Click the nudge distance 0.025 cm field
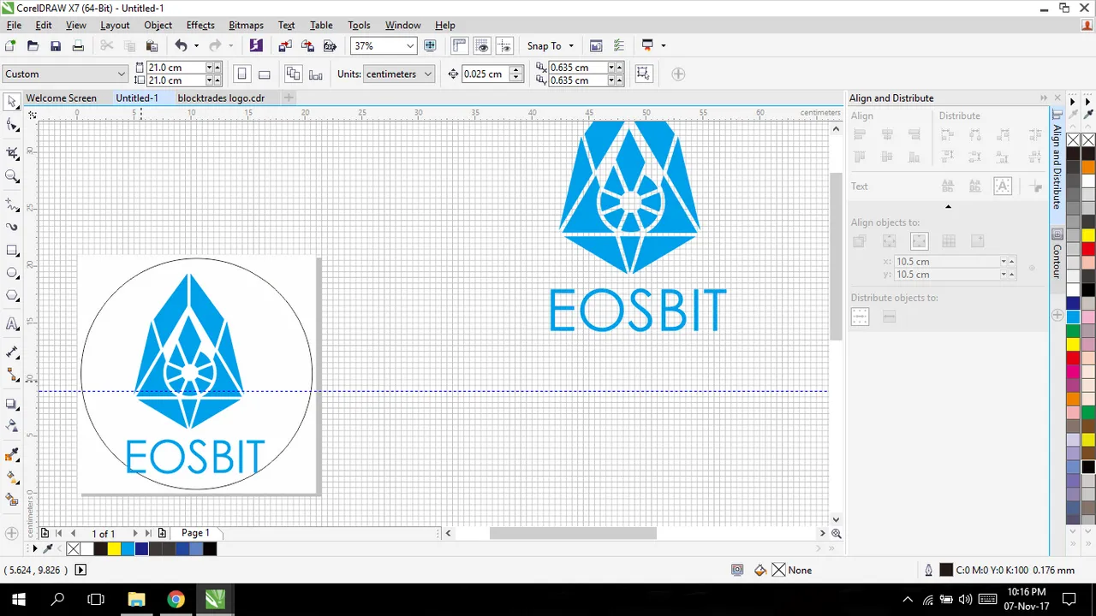This screenshot has height=616, width=1096. 485,74
